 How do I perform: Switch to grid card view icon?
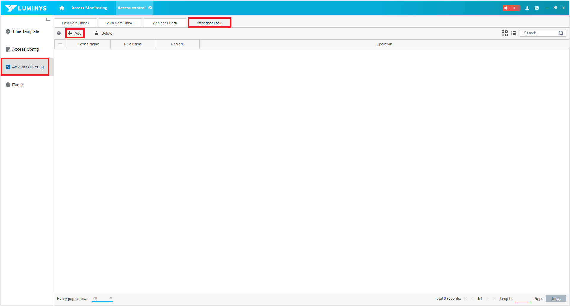[504, 33]
